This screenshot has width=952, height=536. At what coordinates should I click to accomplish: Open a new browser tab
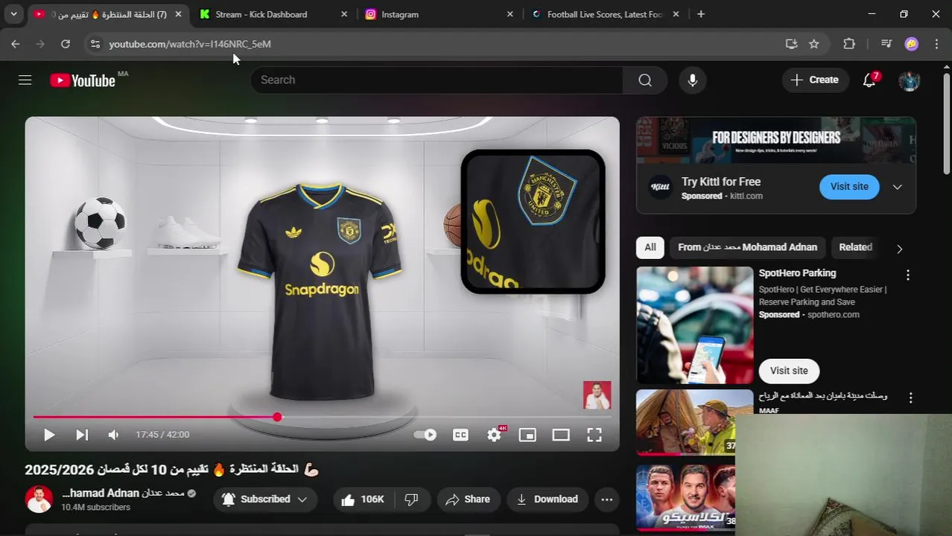(x=701, y=14)
